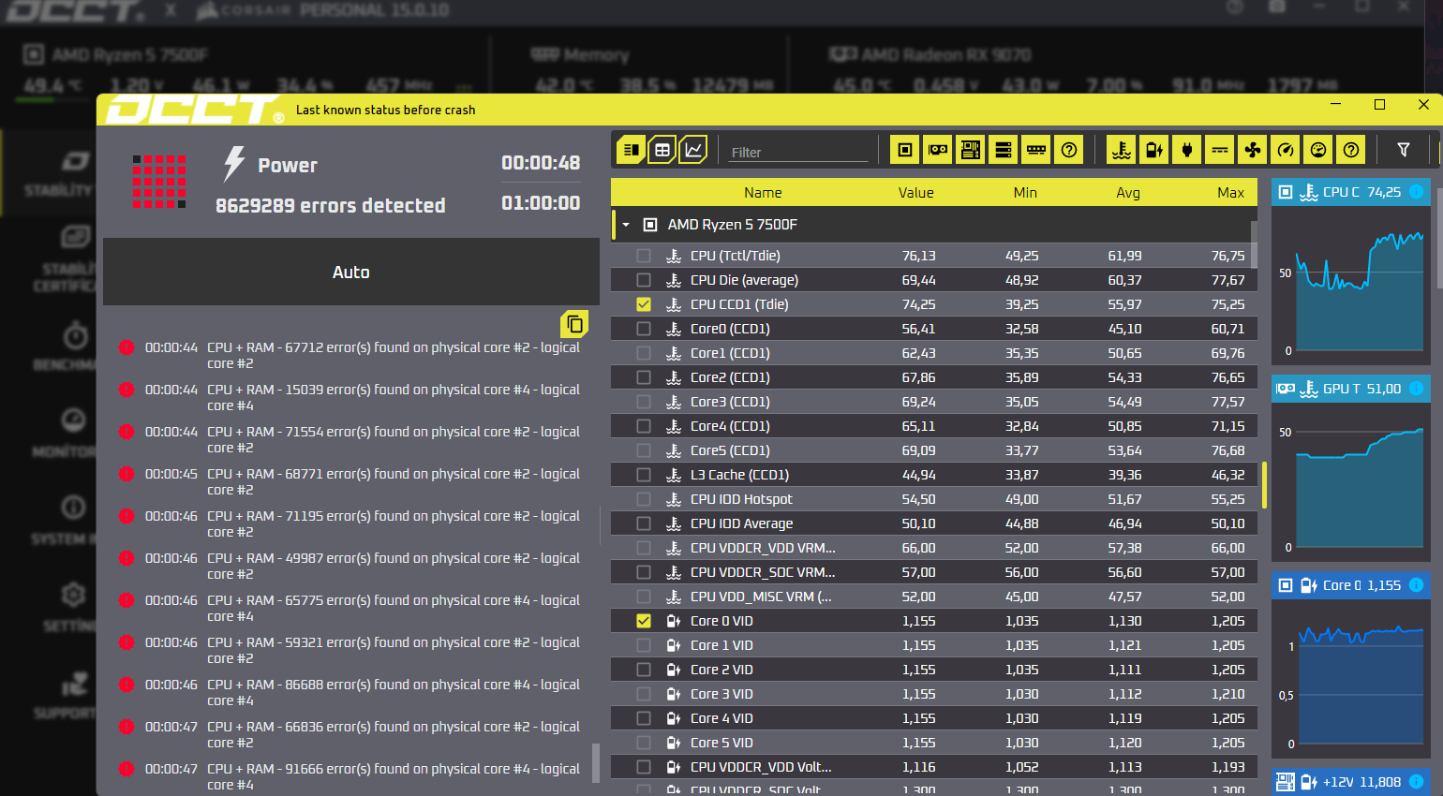Viewport: 1443px width, 796px height.
Task: Select error entry '67712 error(s)' in log
Action: (x=351, y=355)
